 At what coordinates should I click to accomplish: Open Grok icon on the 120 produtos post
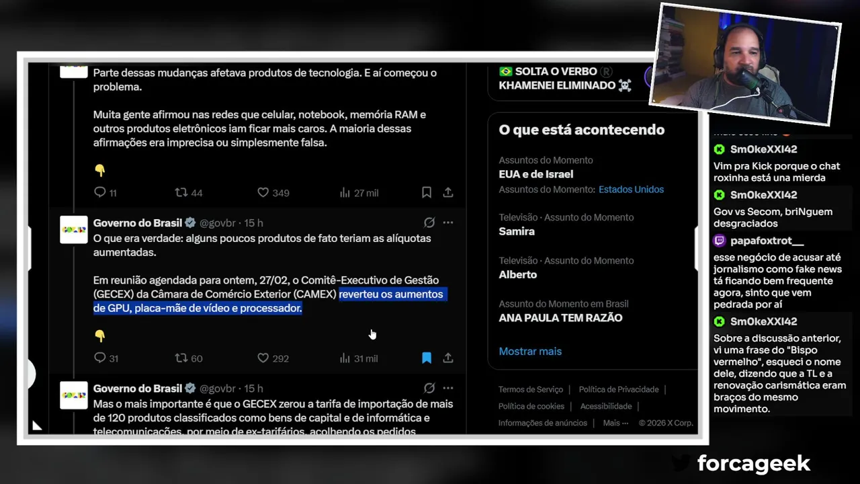tap(429, 388)
